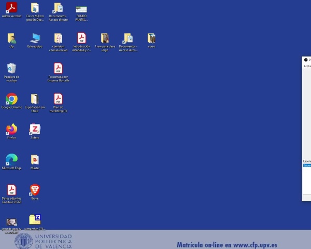This screenshot has width=311, height=249.
Task: Select the Zotero desktop shortcut
Action: [x=35, y=129]
